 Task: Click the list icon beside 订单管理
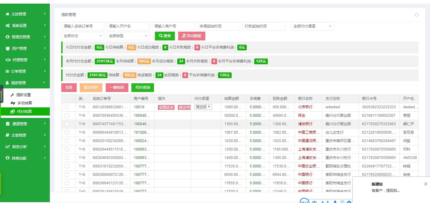pos(8,71)
